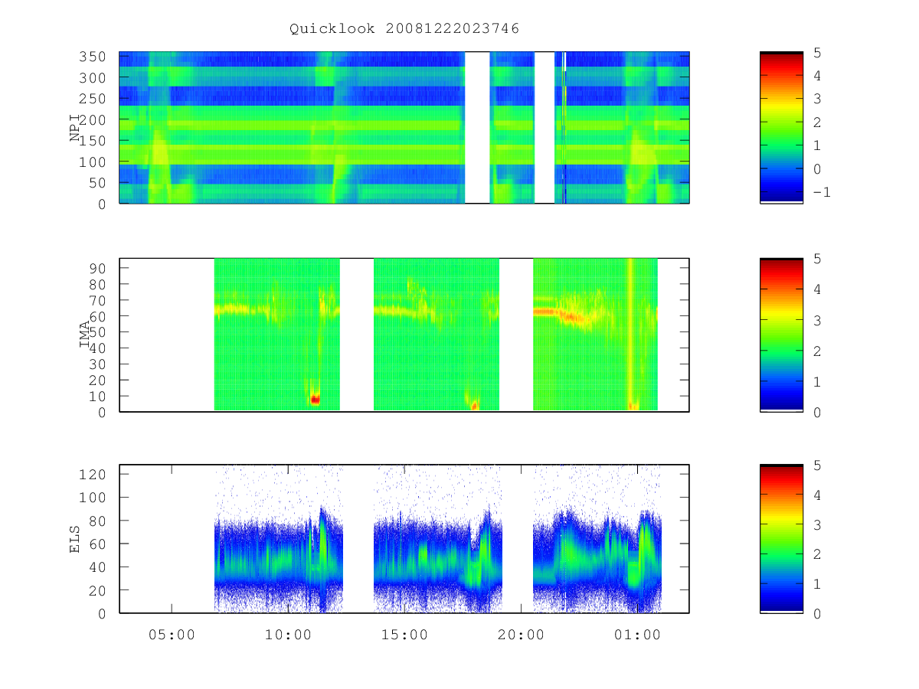Click the 20:00 time axis label

pos(521,635)
